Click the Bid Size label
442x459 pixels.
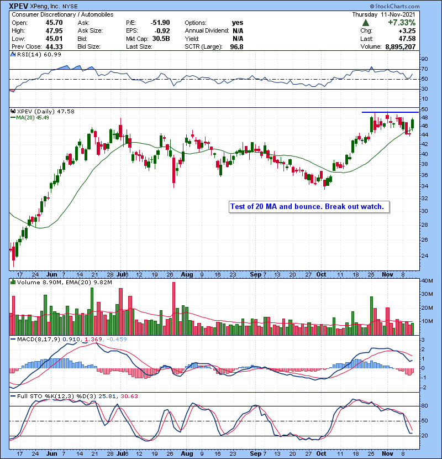point(89,46)
